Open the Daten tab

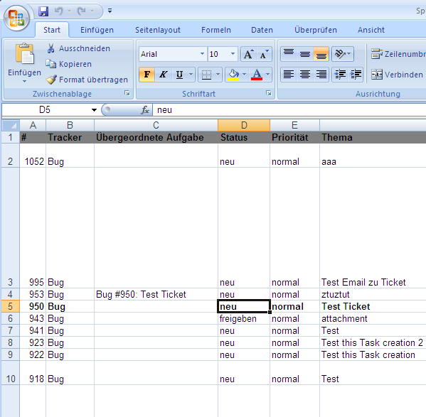tap(262, 30)
